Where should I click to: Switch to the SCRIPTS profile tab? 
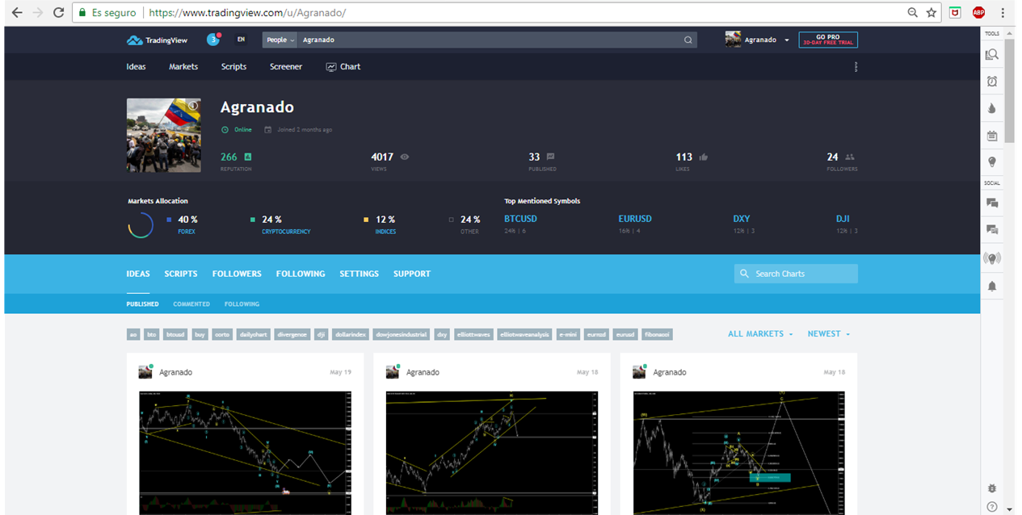181,274
